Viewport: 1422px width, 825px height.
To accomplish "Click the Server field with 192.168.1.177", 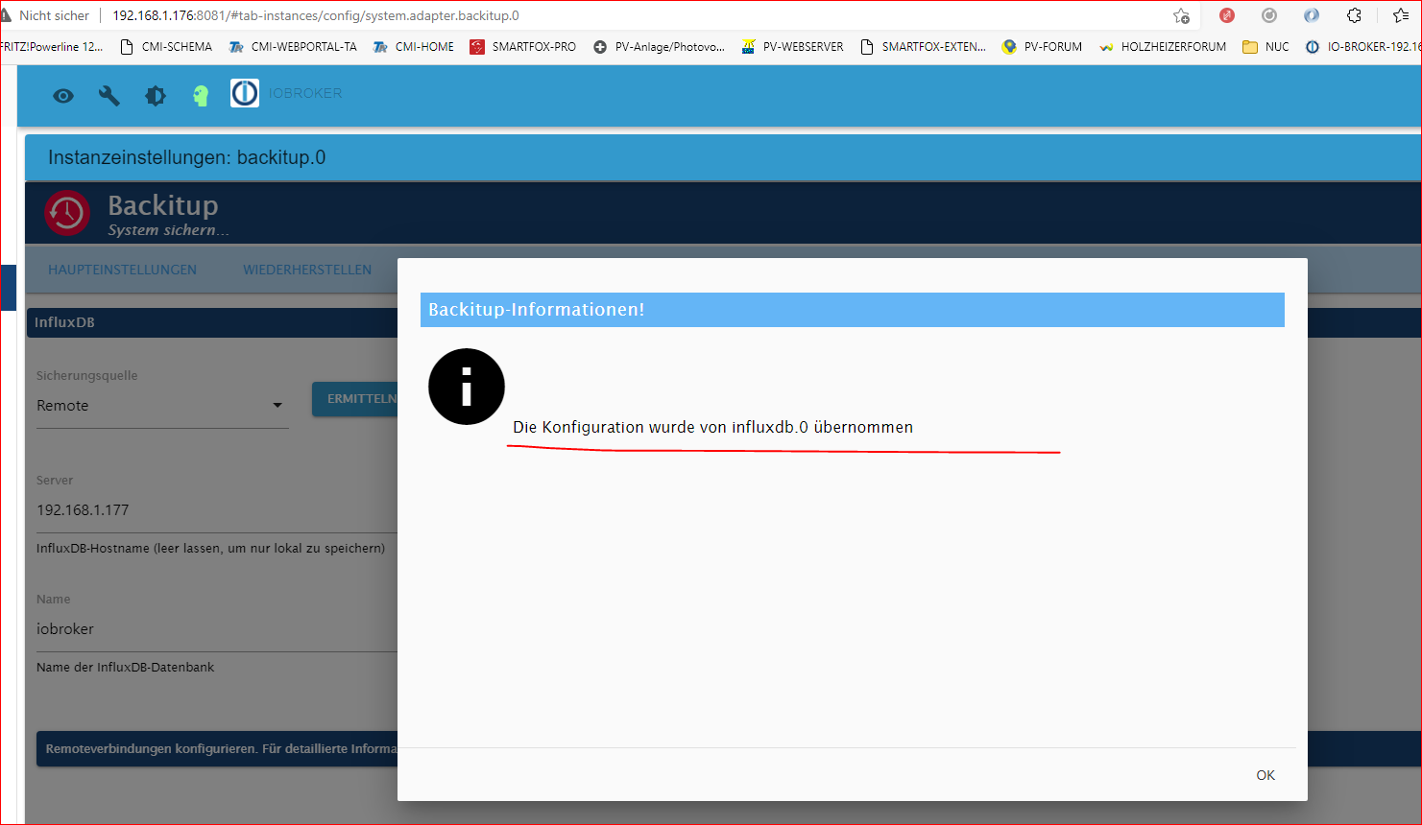I will pyautogui.click(x=217, y=510).
